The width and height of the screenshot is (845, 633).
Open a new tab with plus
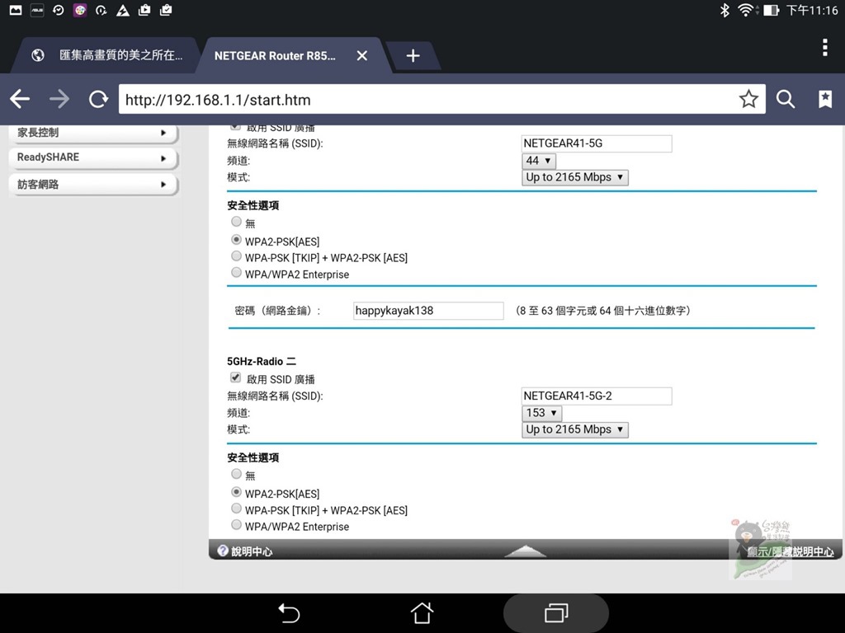point(413,55)
